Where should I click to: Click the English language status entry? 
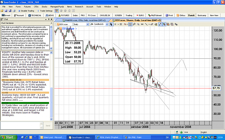tap(204, 132)
